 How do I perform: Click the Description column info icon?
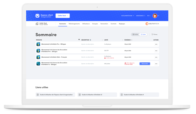(x=90, y=40)
